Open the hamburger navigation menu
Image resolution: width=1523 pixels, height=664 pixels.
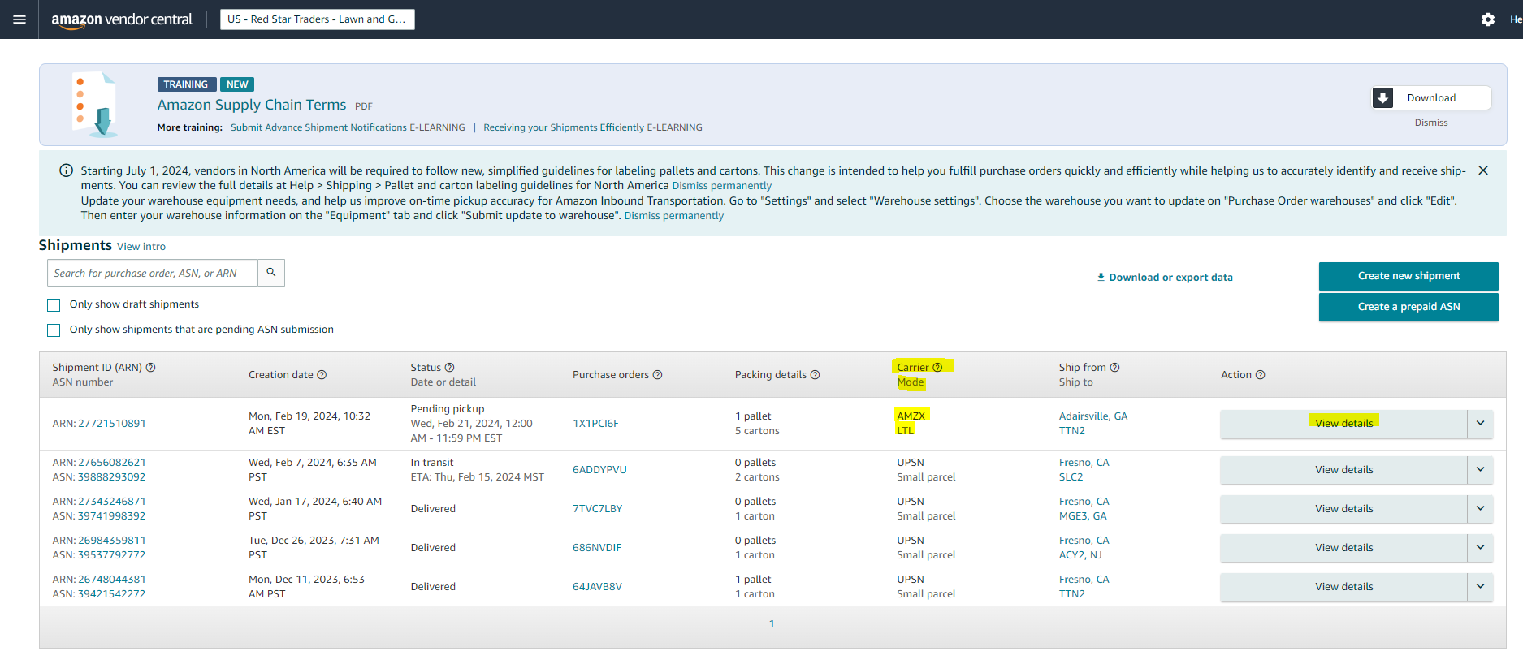point(19,19)
